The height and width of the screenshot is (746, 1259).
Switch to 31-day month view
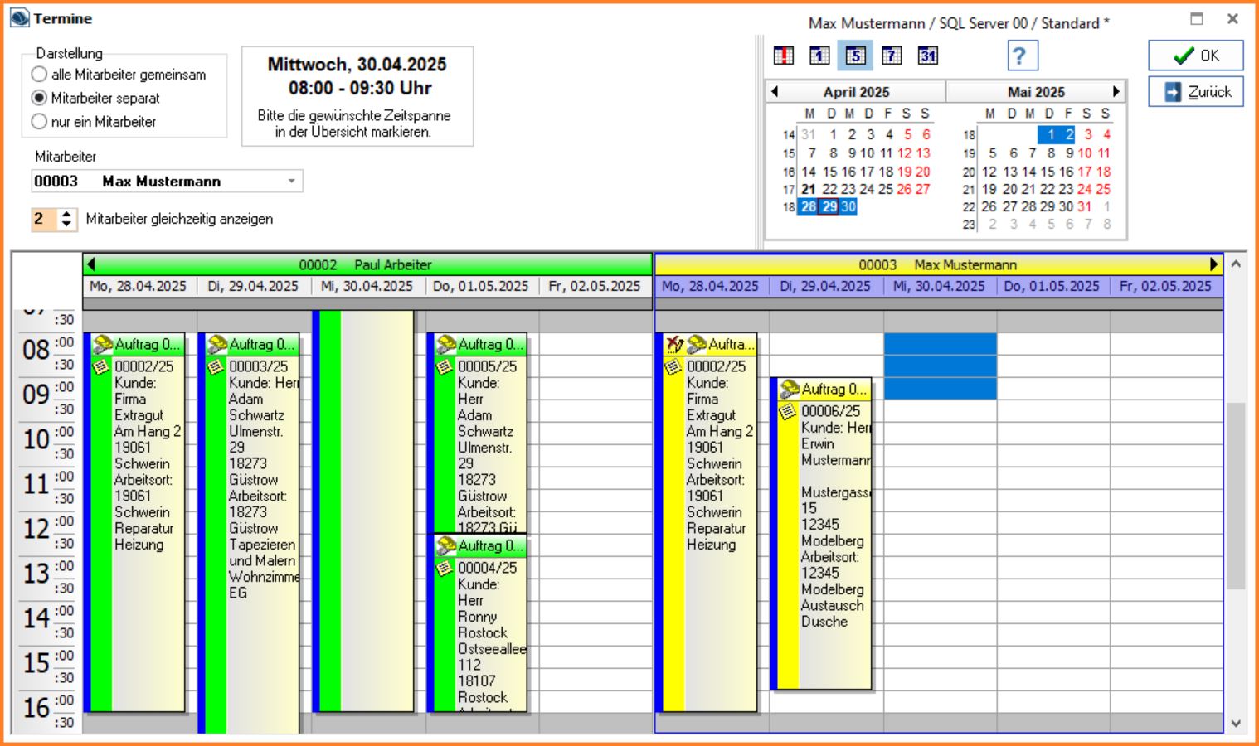tap(928, 56)
